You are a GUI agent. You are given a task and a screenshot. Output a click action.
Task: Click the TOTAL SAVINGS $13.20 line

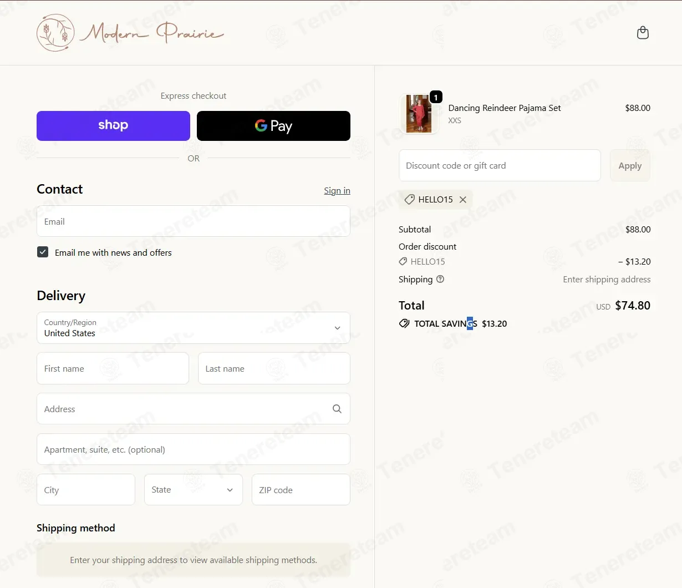453,323
